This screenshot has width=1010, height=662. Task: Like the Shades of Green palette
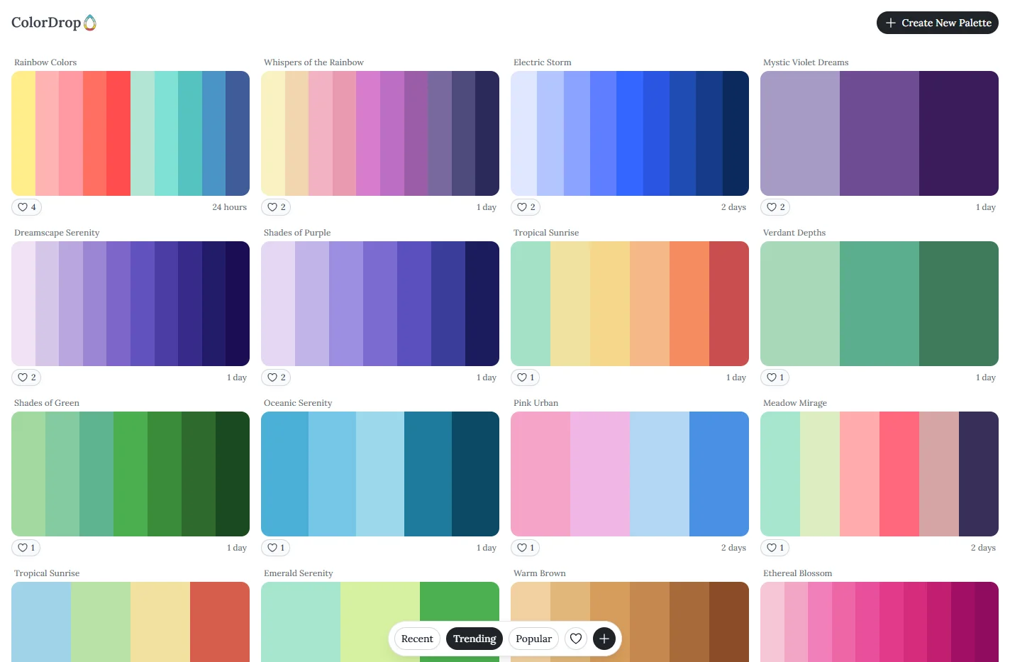(x=26, y=548)
